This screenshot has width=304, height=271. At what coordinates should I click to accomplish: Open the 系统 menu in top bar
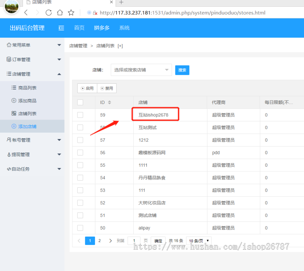click(x=124, y=28)
